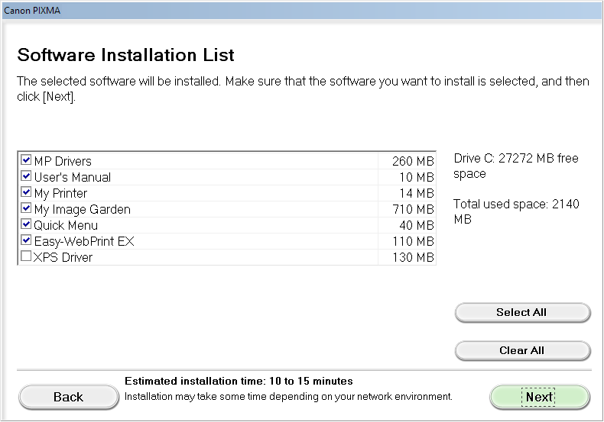The height and width of the screenshot is (422, 604).
Task: Uncheck the Easy-WebPrint EX checkbox
Action: pos(26,240)
